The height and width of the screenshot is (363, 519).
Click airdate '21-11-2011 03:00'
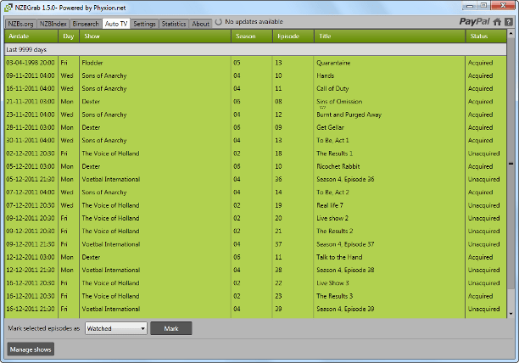click(31, 102)
